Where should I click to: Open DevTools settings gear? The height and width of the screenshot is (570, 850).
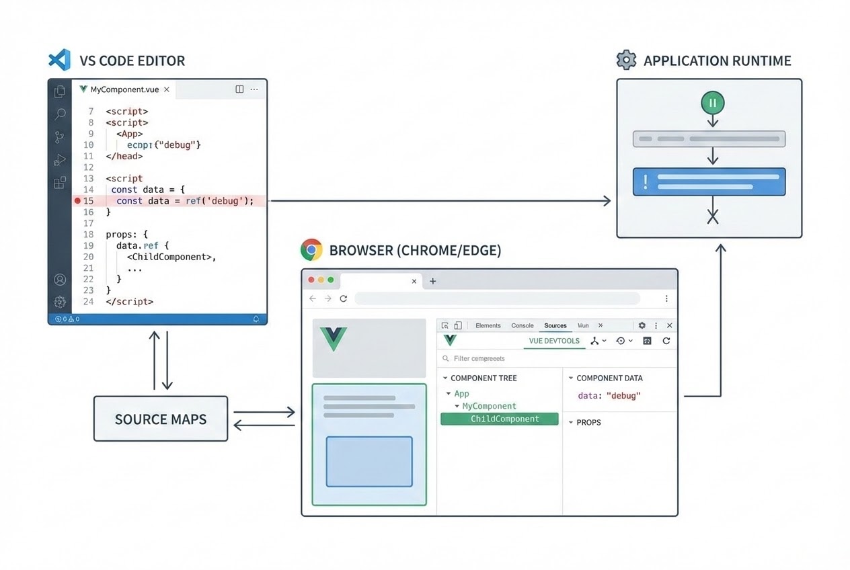pyautogui.click(x=642, y=325)
